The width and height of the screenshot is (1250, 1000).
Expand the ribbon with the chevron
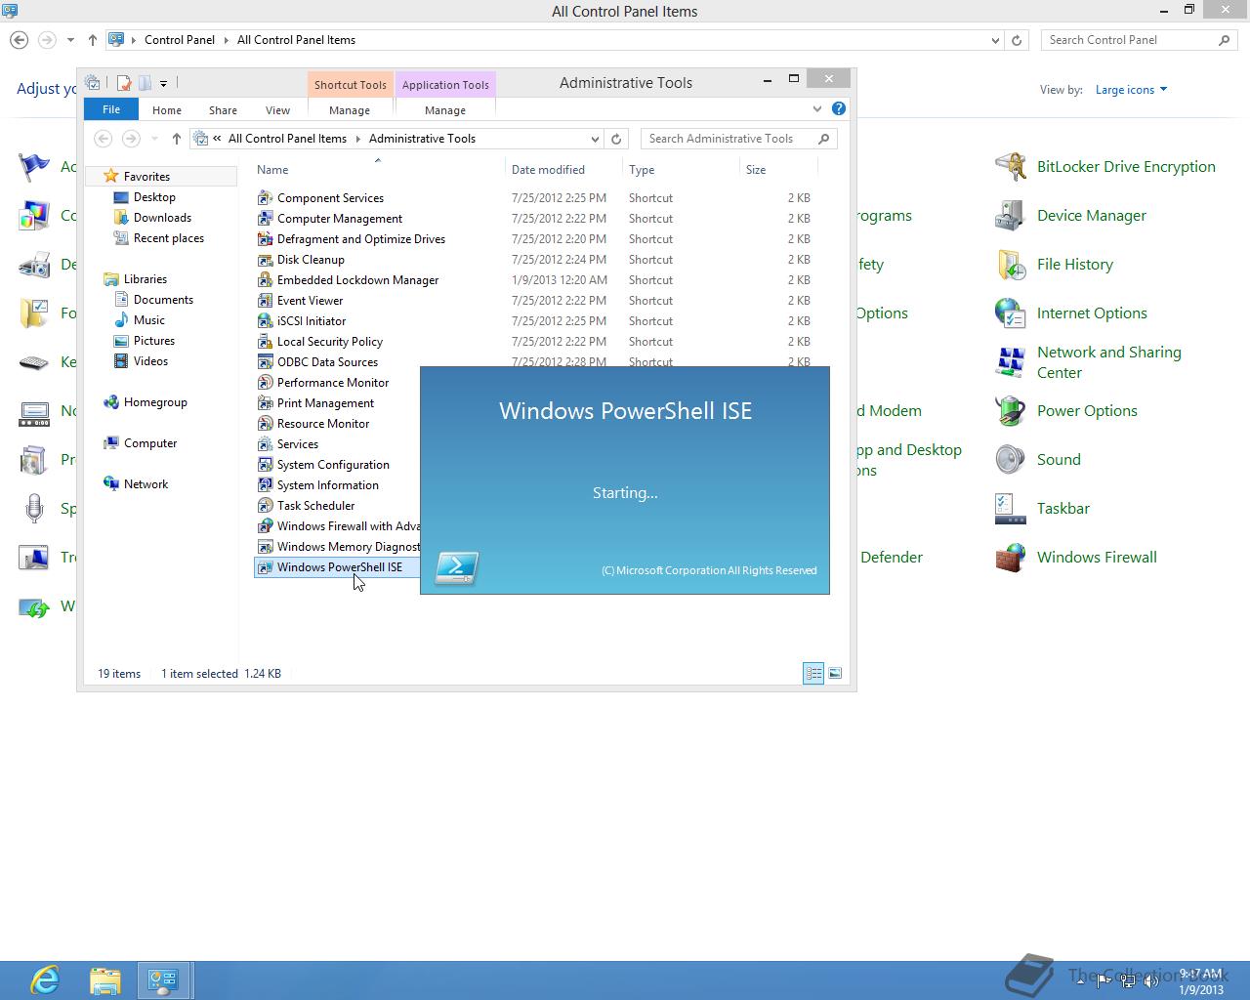tap(817, 109)
